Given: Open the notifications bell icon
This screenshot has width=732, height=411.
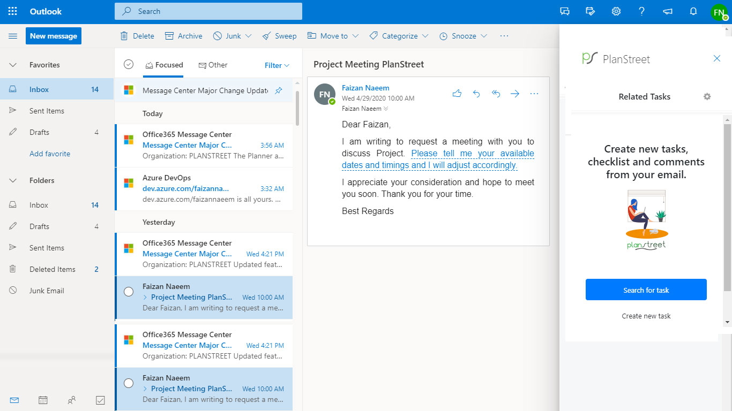Looking at the screenshot, I should 693,11.
